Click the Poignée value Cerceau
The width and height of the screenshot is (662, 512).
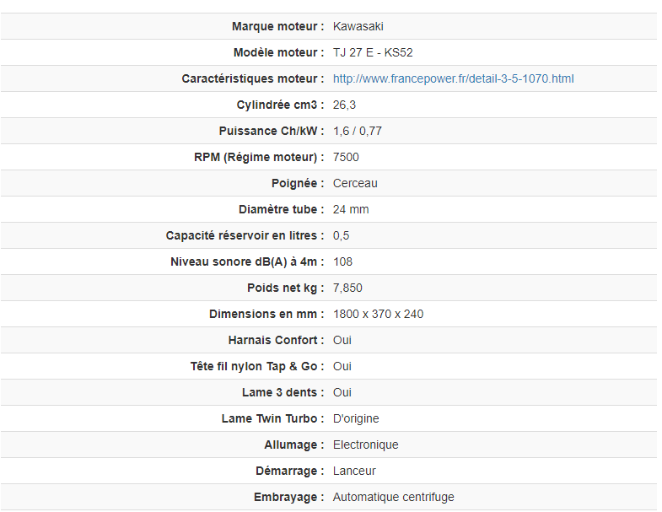[355, 183]
